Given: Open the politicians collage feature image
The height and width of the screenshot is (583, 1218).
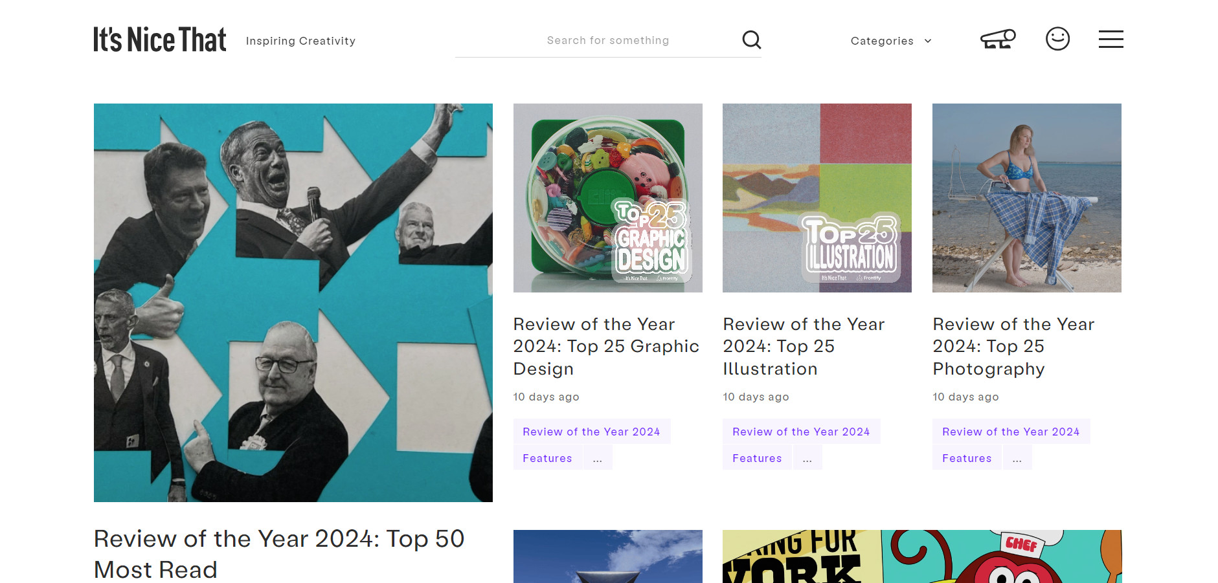Looking at the screenshot, I should 293,303.
